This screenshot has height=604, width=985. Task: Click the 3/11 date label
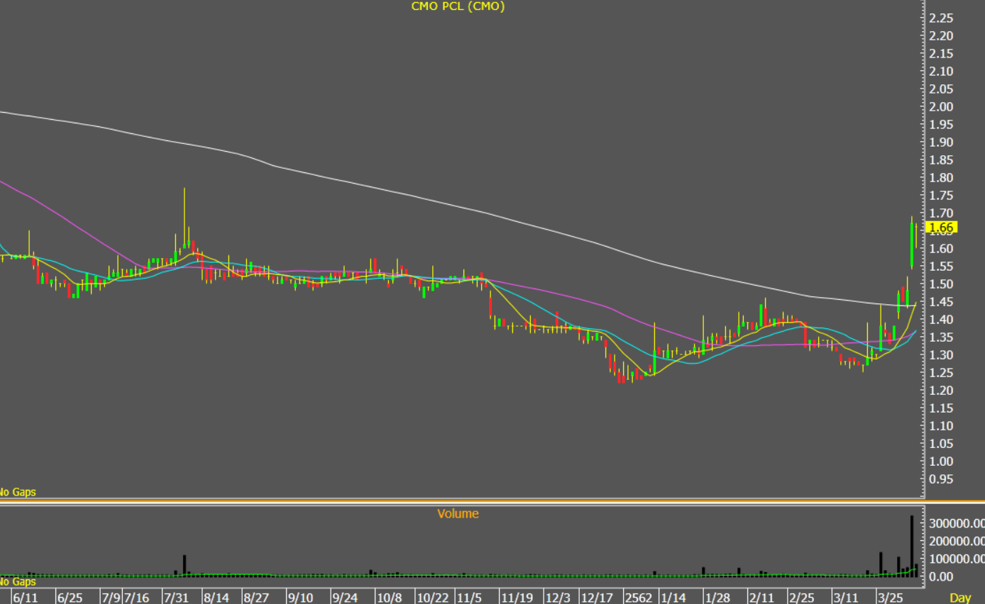(845, 598)
